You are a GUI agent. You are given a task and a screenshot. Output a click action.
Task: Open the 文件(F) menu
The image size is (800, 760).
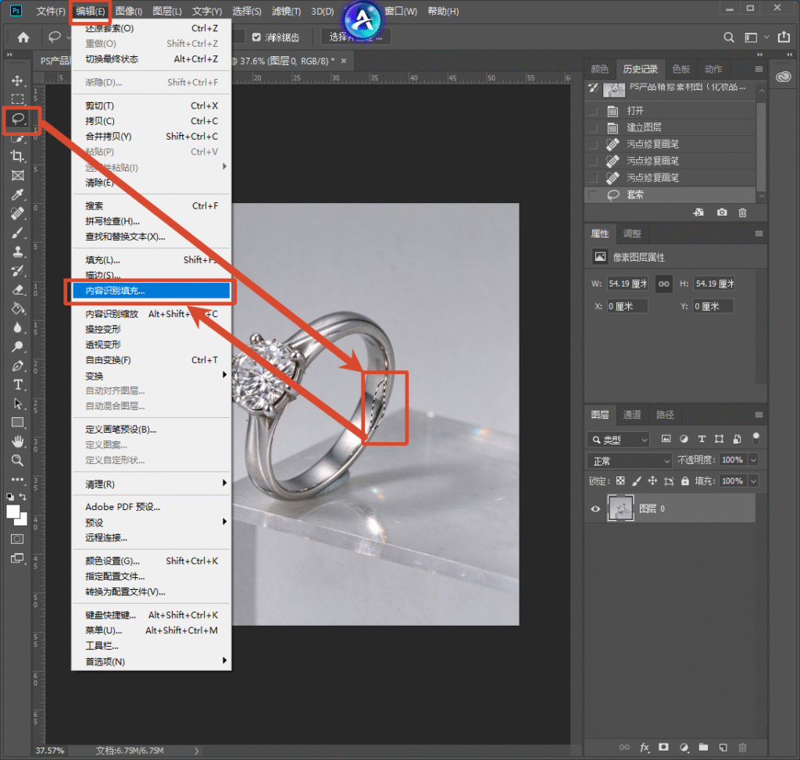point(51,11)
